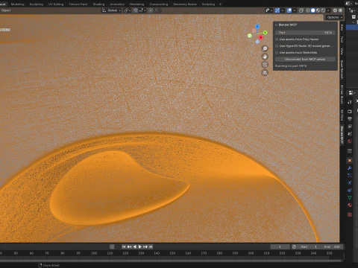Click the blue Z axis on navigation gizmo

tap(257, 27)
